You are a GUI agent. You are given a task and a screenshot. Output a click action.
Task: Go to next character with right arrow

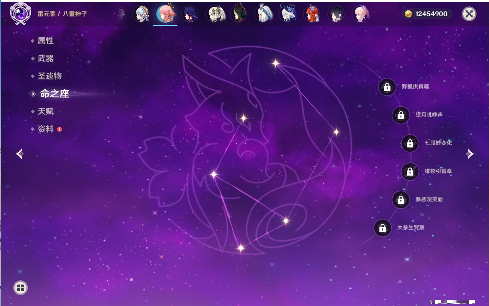pos(470,154)
